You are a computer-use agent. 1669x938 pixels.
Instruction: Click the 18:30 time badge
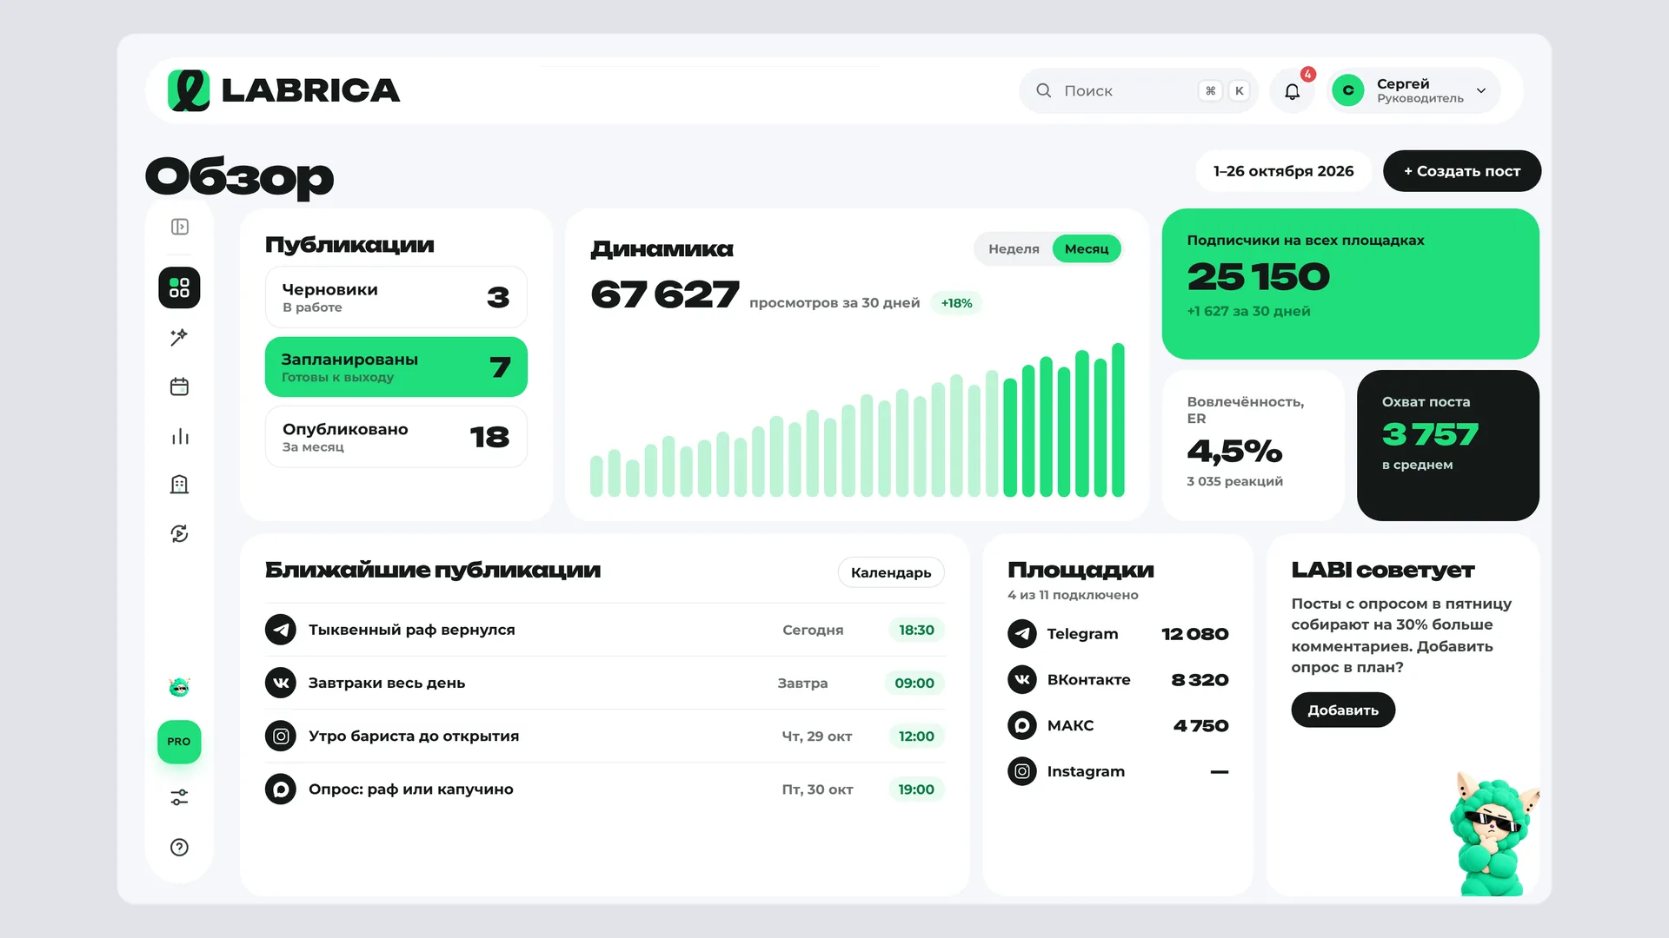[916, 630]
